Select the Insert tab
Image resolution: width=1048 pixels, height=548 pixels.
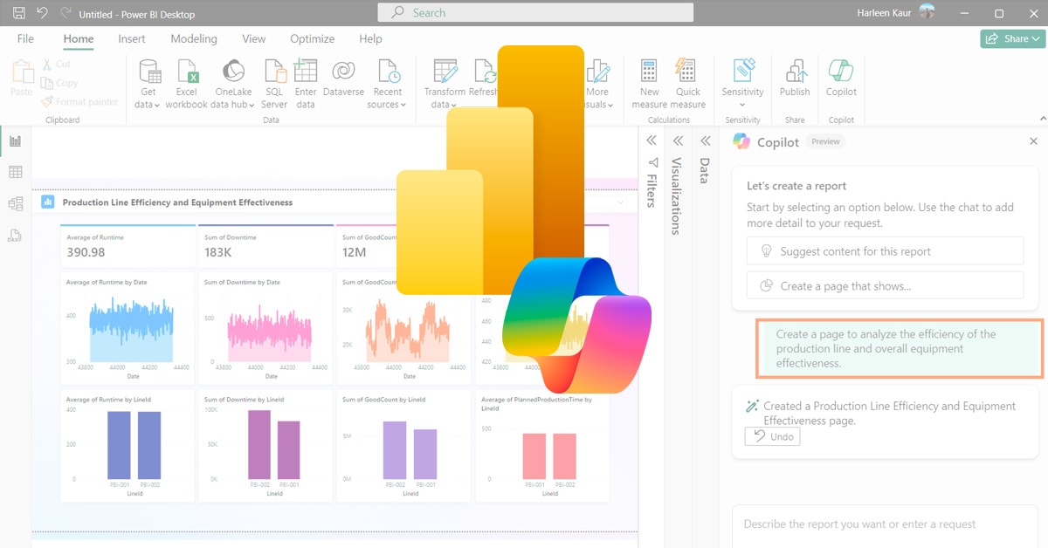pos(132,38)
